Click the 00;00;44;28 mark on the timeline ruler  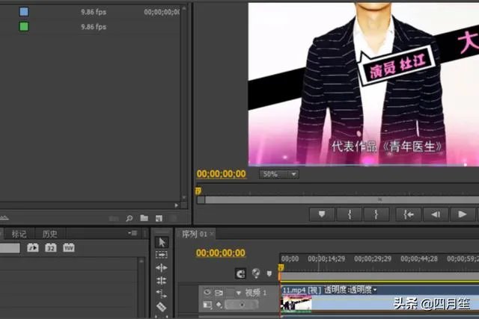(419, 259)
